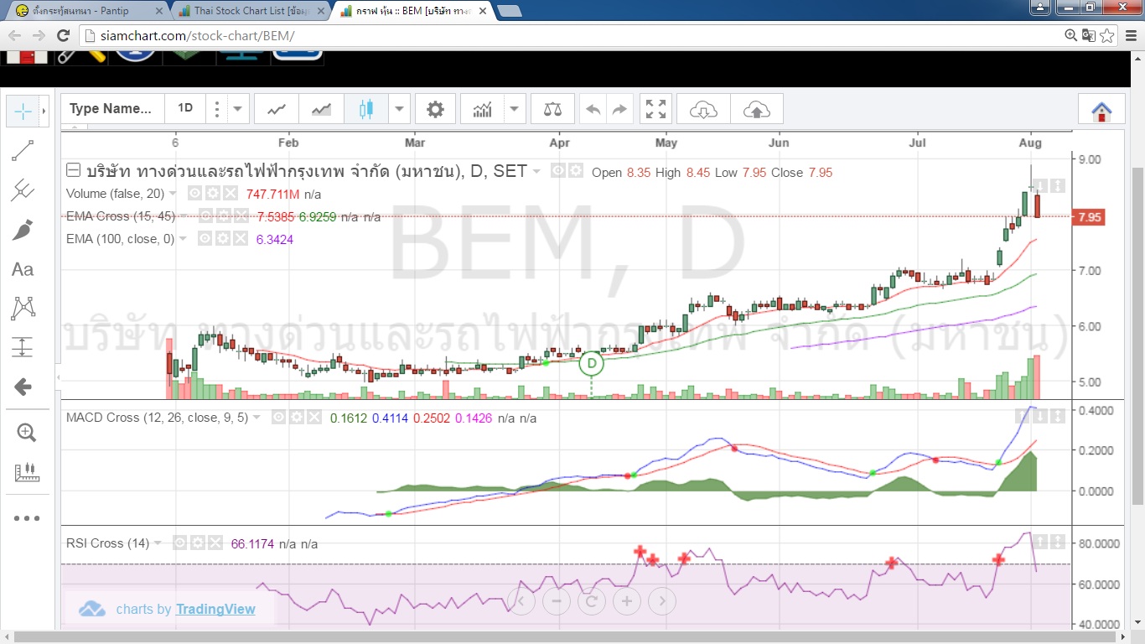Open chart properties gear in top toolbar
The image size is (1145, 644).
[435, 109]
